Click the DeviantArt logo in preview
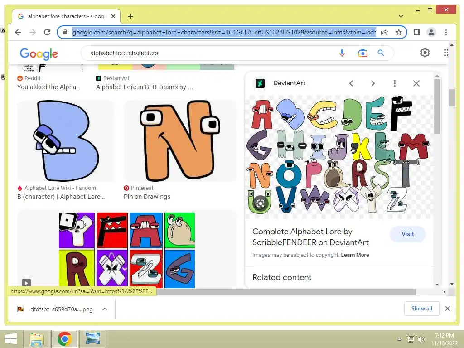464x348 pixels. pos(260,83)
